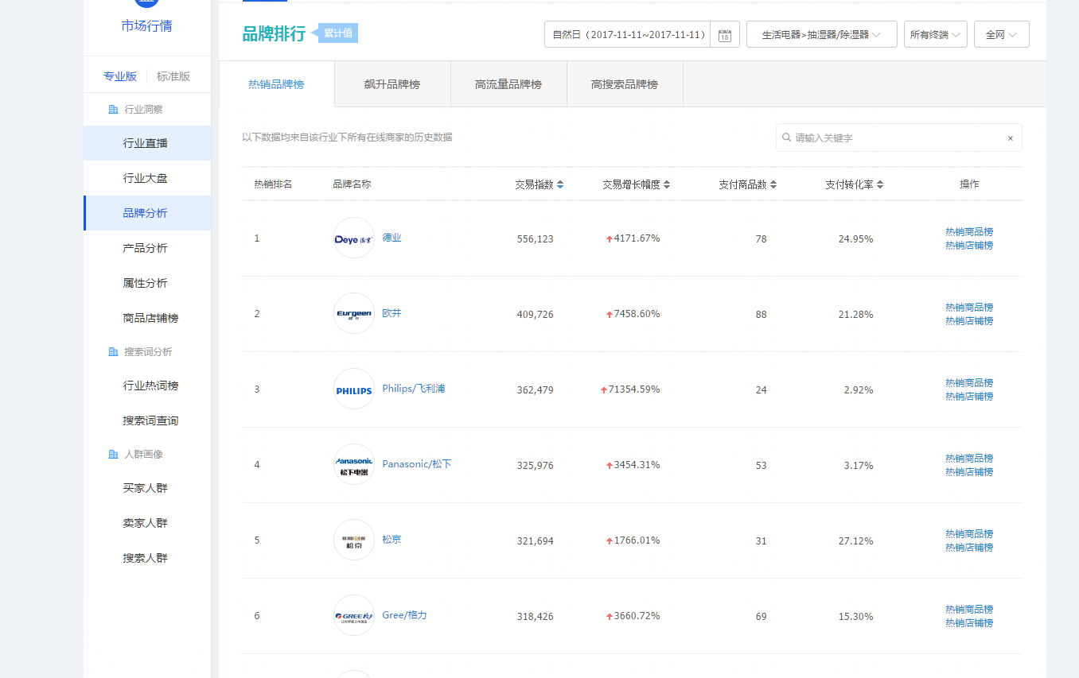Expand the 生活电器 category dropdown

pos(821,35)
